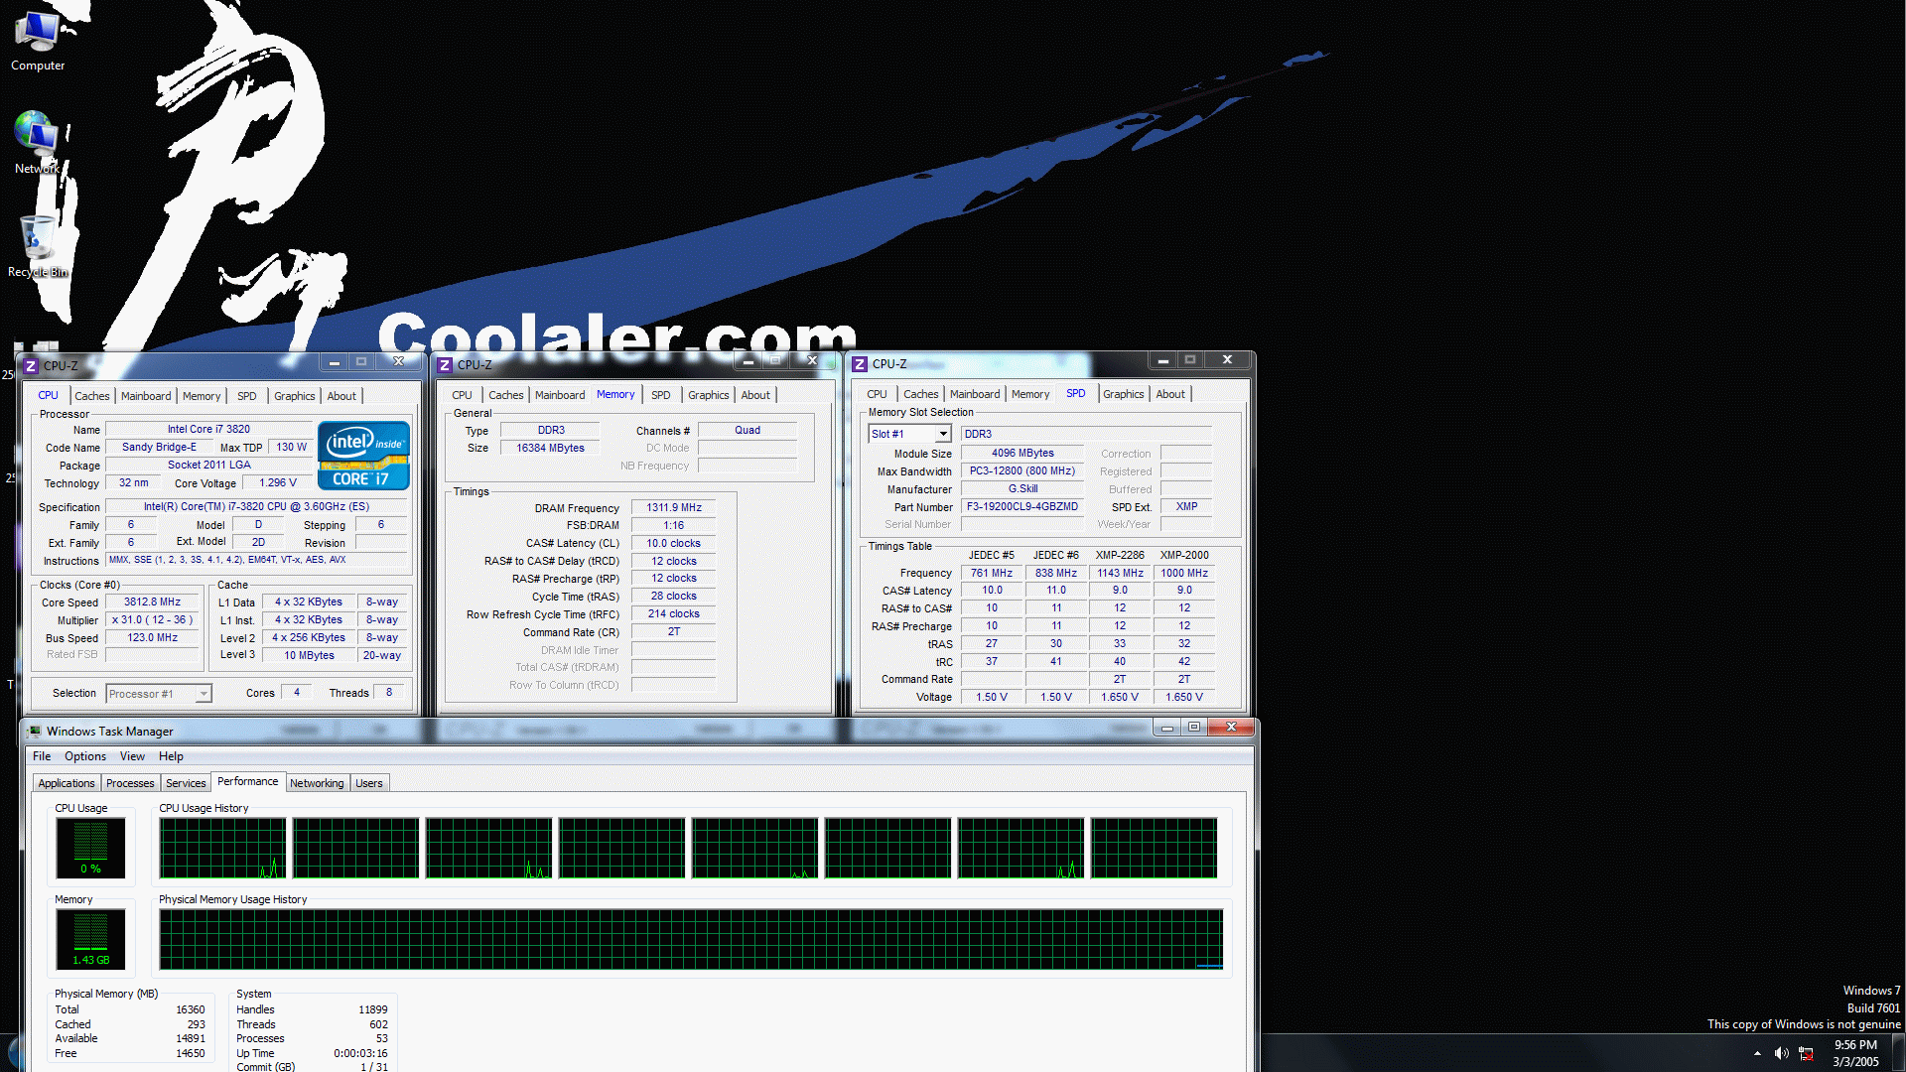Open the Computer desktop icon
This screenshot has width=1906, height=1072.
click(38, 40)
